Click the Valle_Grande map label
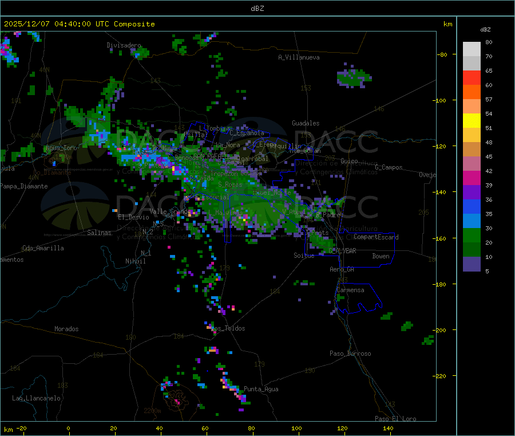The width and height of the screenshot is (515, 436). pos(169,211)
